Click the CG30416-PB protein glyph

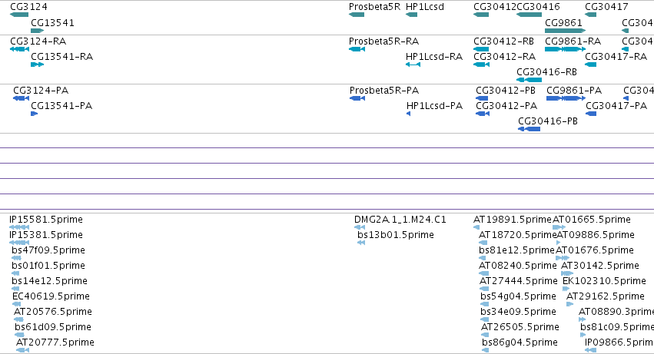tap(530, 129)
